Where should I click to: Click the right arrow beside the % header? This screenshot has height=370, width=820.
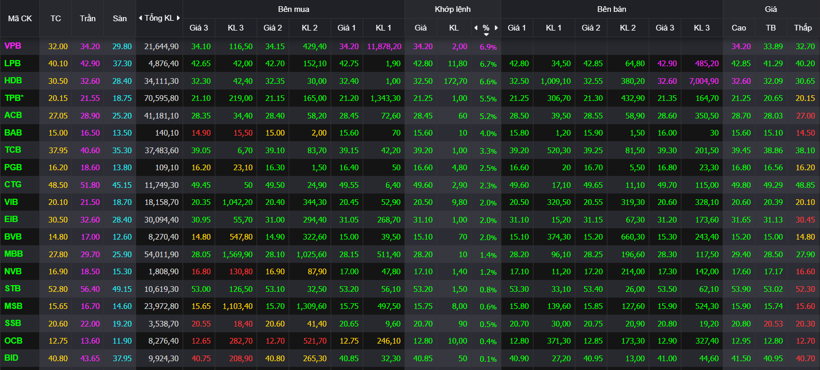coord(496,28)
